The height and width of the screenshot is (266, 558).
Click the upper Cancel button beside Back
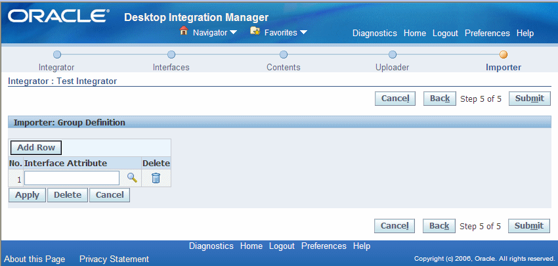(395, 99)
